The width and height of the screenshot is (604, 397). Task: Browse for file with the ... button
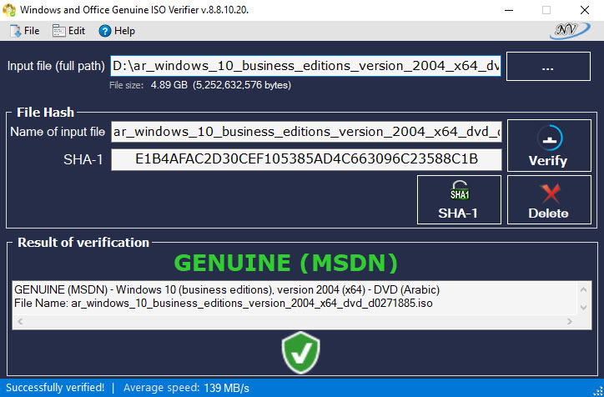point(548,66)
